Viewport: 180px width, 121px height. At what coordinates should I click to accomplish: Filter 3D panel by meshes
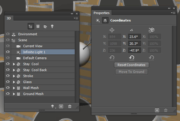click(x=38, y=26)
